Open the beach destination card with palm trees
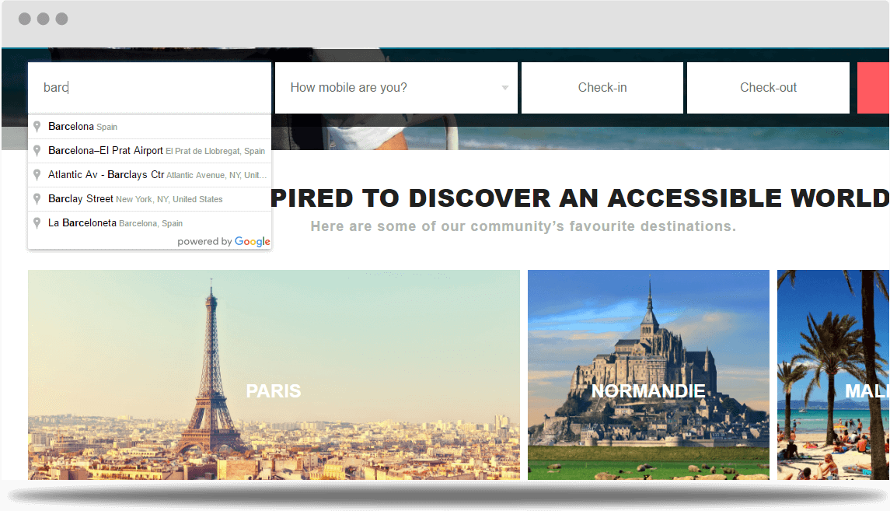The image size is (890, 511). pyautogui.click(x=833, y=375)
